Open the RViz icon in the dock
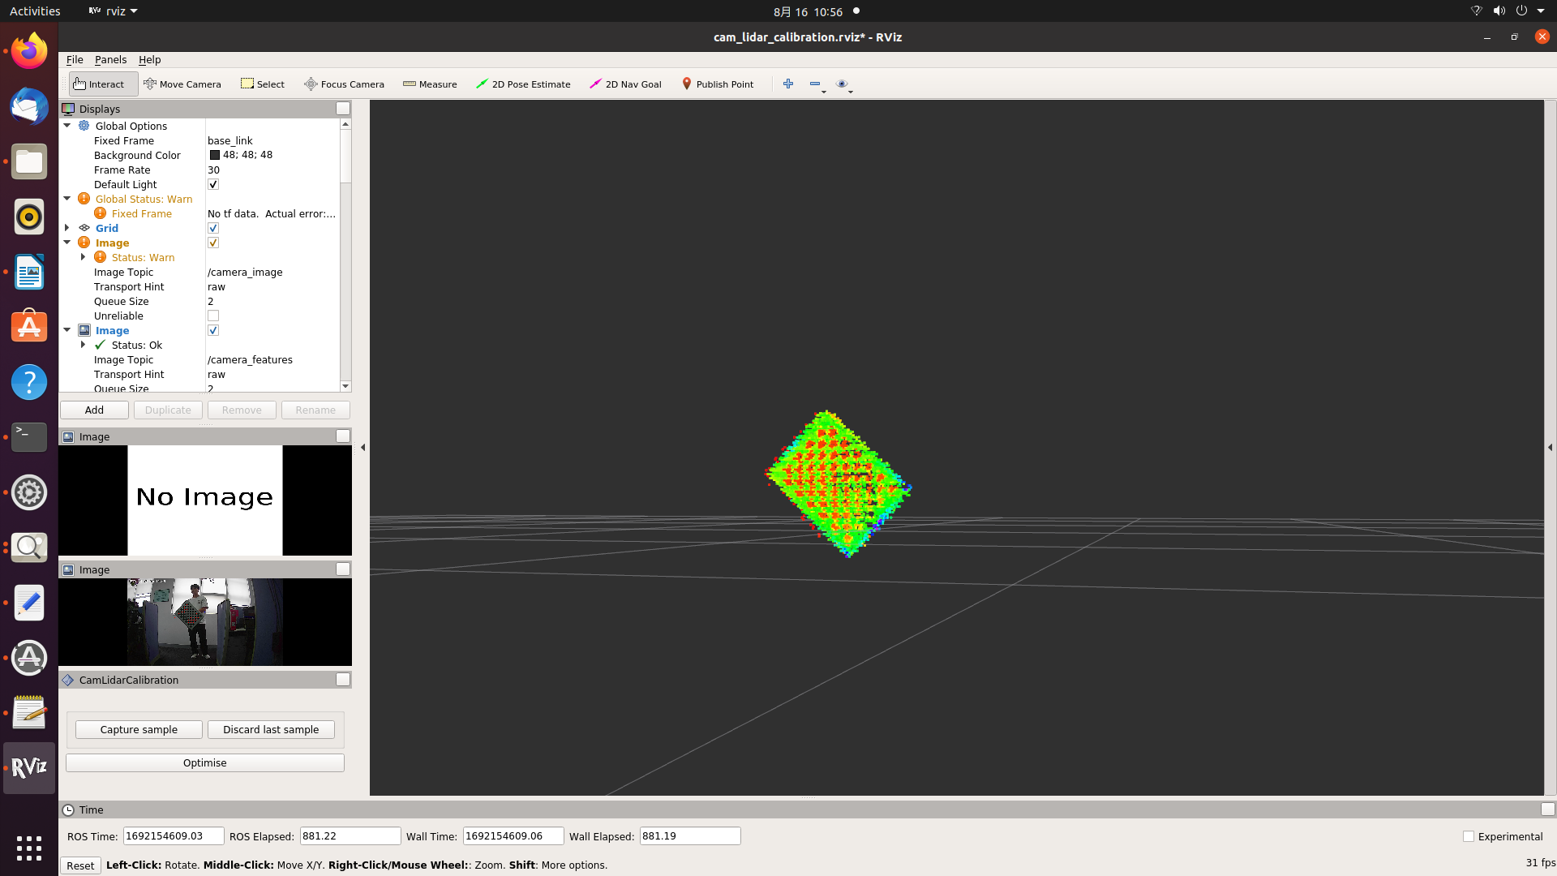 pos(29,767)
